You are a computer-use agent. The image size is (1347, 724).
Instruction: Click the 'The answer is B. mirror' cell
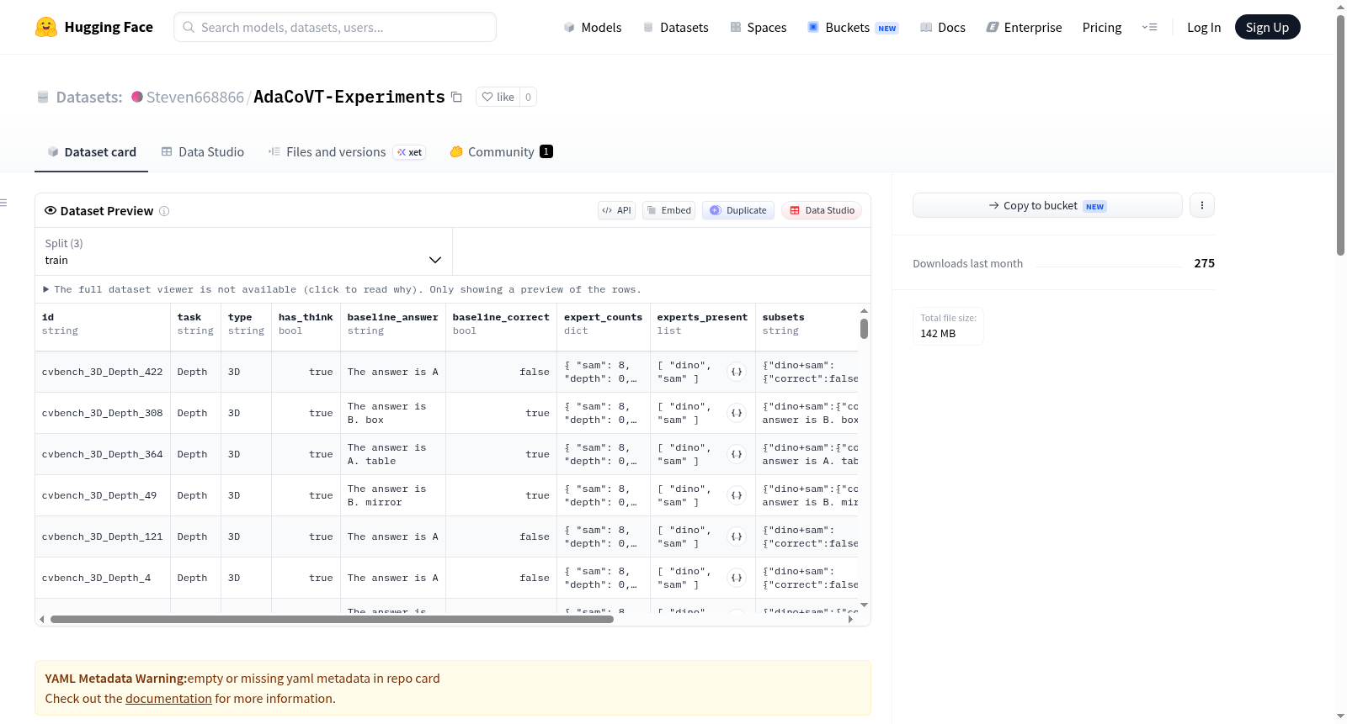(393, 495)
